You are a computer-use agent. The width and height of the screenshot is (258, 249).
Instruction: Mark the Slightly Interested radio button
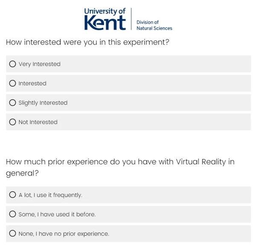(x=13, y=103)
